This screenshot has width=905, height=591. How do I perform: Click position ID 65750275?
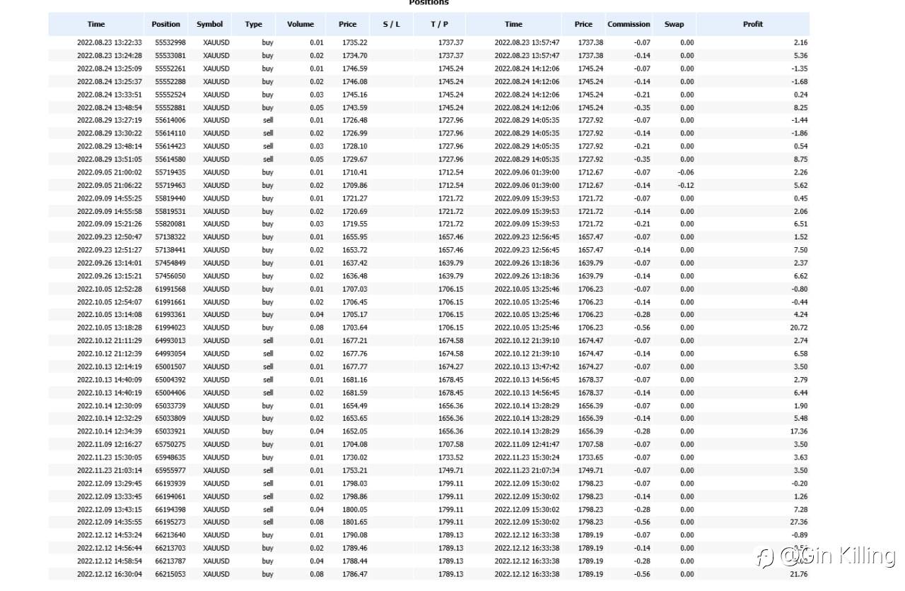coord(170,444)
